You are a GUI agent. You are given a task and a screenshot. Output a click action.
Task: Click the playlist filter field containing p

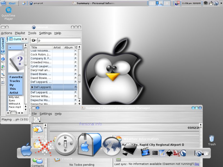pyautogui.click(x=59, y=40)
